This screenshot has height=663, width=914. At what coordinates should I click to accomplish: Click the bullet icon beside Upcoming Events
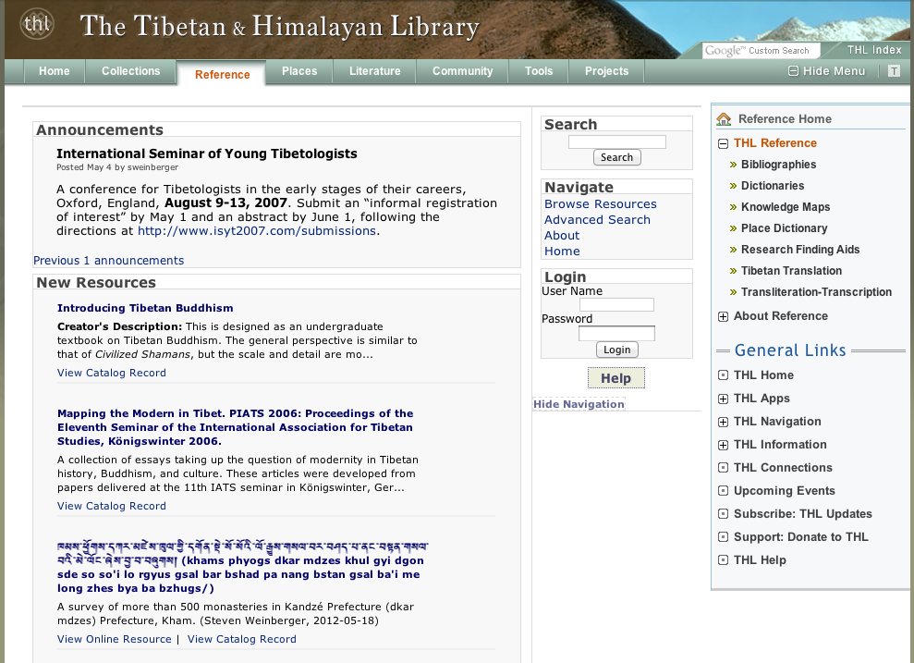[x=723, y=491]
